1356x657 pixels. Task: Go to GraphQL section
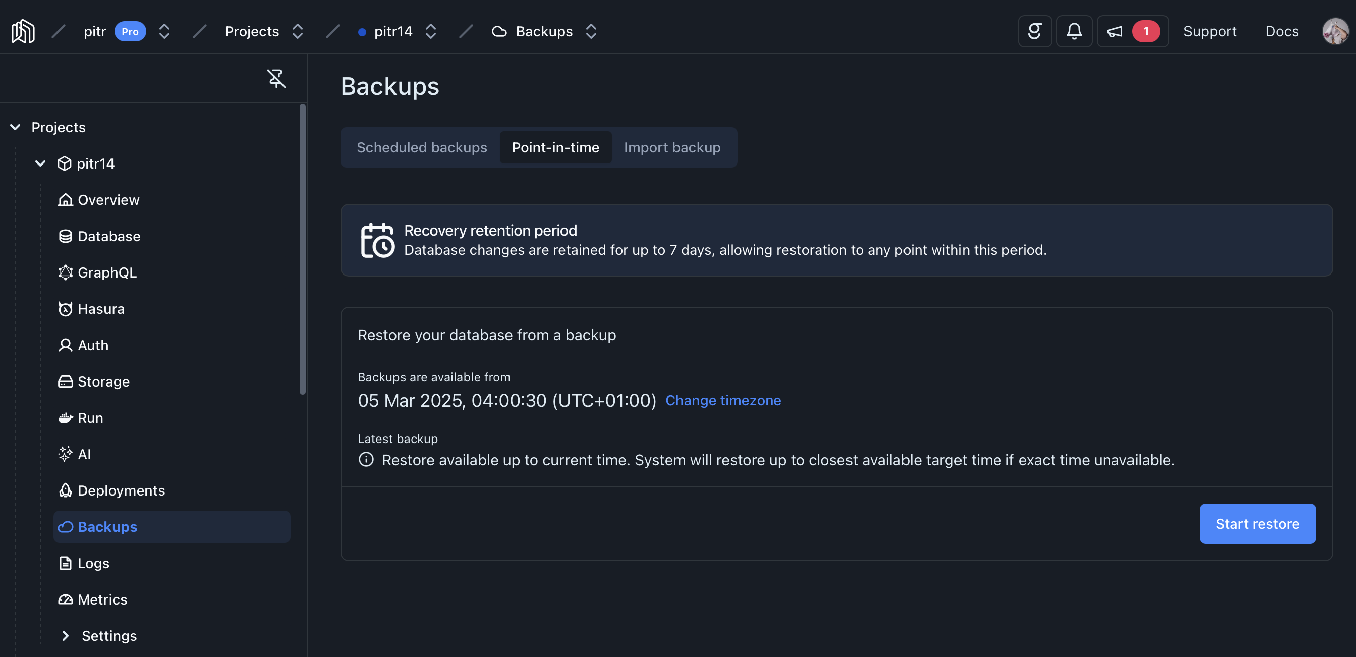coord(107,272)
